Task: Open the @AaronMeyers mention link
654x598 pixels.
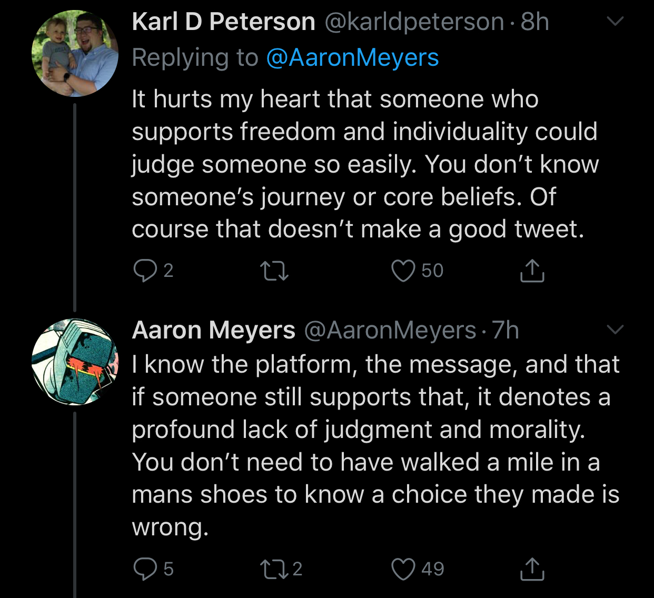Action: coord(352,58)
